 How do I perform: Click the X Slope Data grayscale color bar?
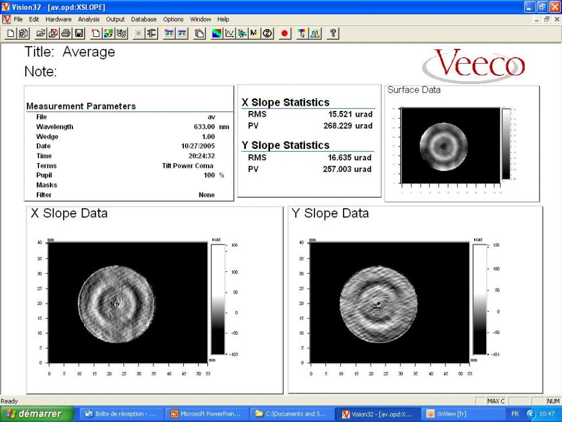(x=218, y=300)
